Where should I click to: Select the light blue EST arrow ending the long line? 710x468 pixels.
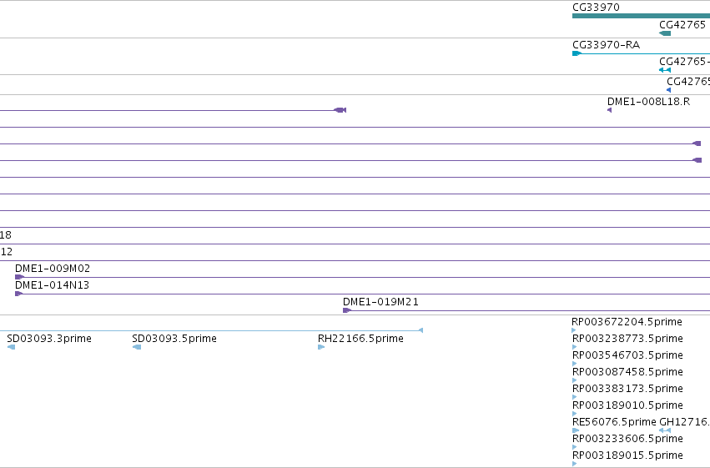420,330
